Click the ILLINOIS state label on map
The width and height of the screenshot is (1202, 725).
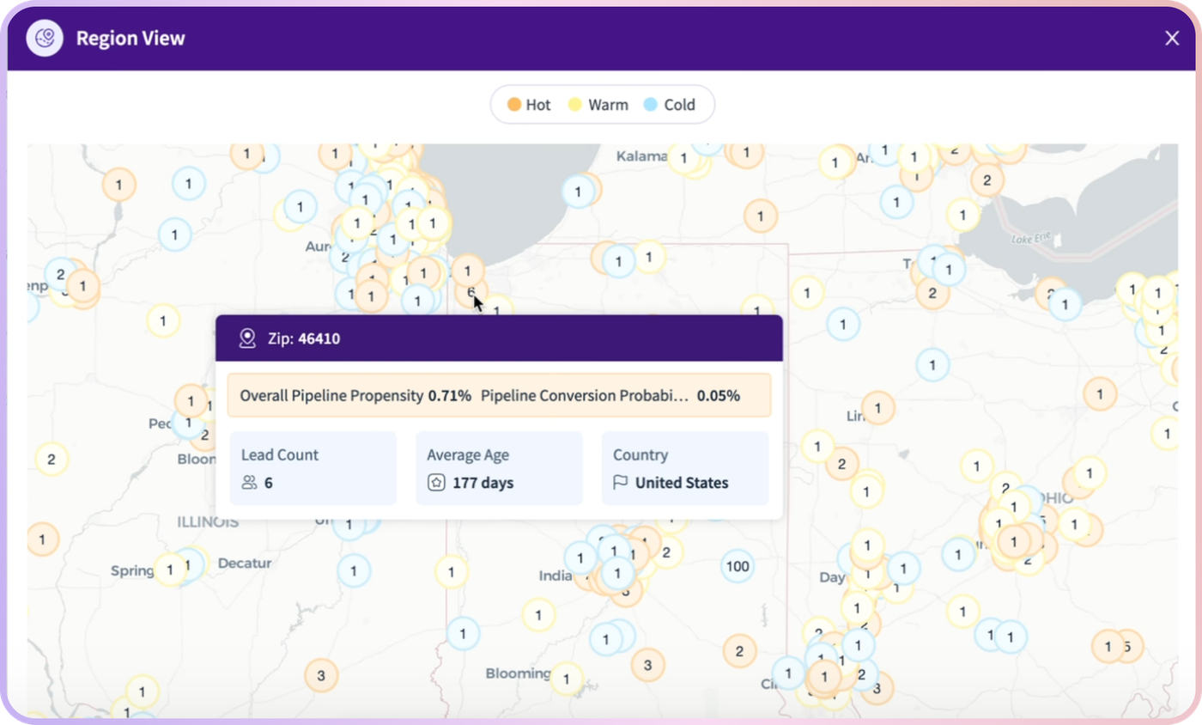click(x=208, y=521)
